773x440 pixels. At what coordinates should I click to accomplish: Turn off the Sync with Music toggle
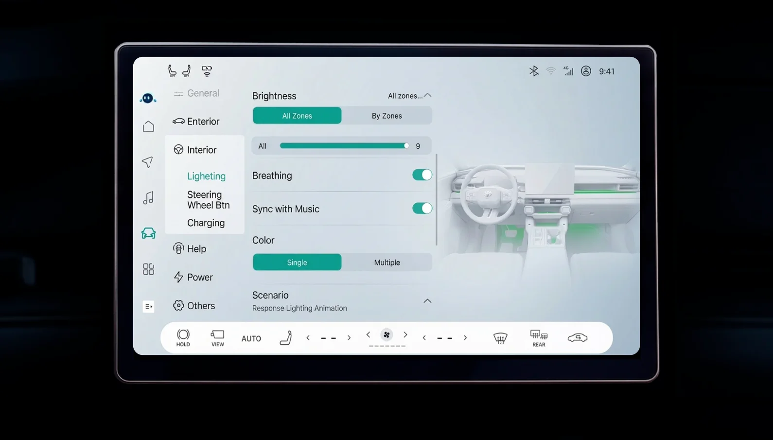[x=422, y=209]
